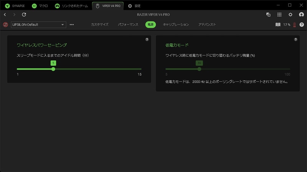Click the window-switch icon in header
Viewport: 307px width, 172px height.
(268, 15)
